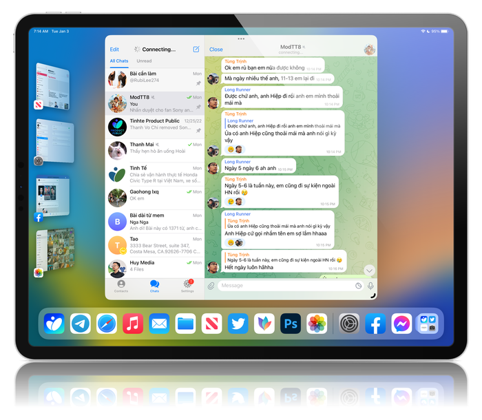Open the Bài dài từ mem chat
Image resolution: width=482 pixels, height=420 pixels.
point(155,222)
